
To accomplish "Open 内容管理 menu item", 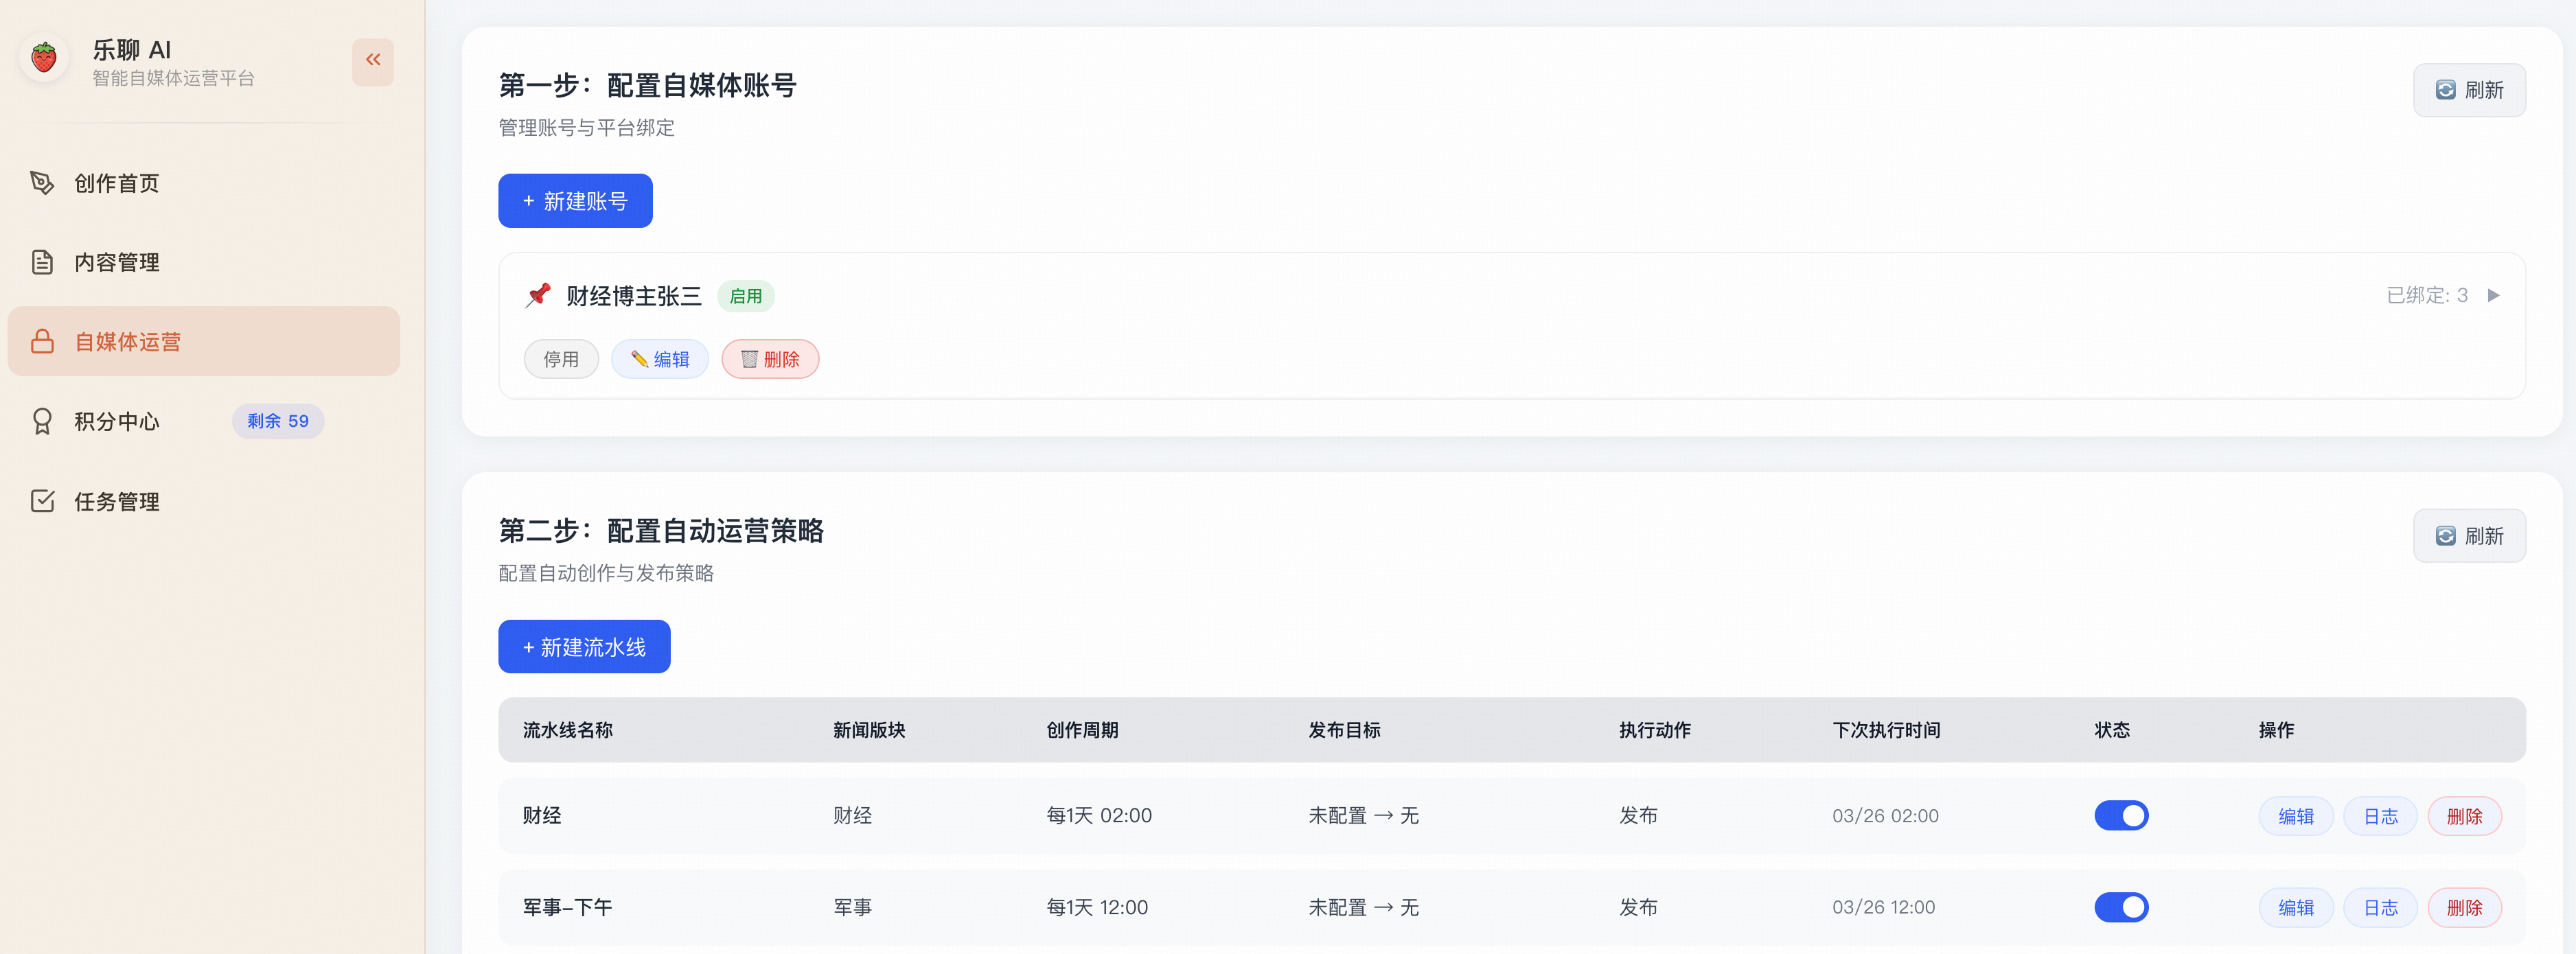I will tap(117, 262).
